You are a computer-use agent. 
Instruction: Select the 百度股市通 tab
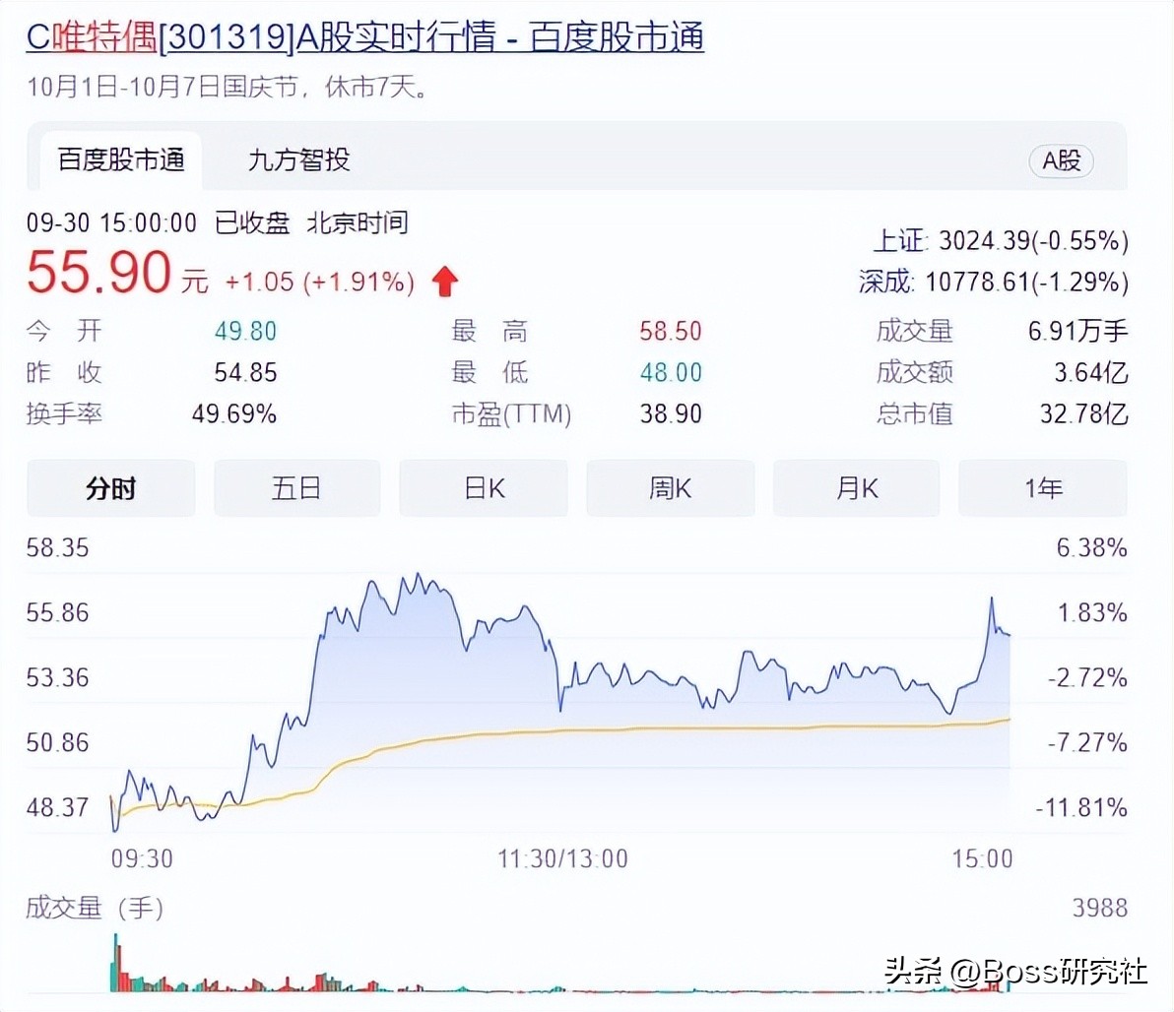[x=118, y=161]
